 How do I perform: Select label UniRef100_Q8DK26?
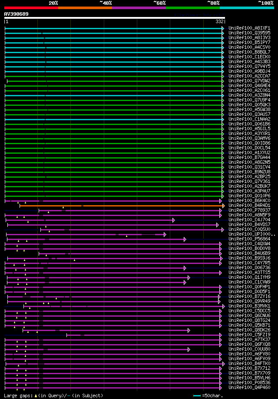coord(249,330)
